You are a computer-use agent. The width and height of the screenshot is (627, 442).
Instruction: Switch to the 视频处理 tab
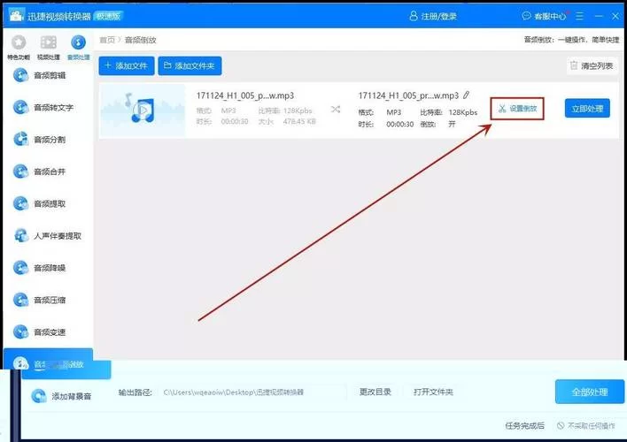pos(49,48)
